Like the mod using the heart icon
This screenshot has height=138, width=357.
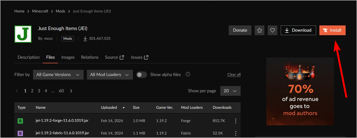273,30
